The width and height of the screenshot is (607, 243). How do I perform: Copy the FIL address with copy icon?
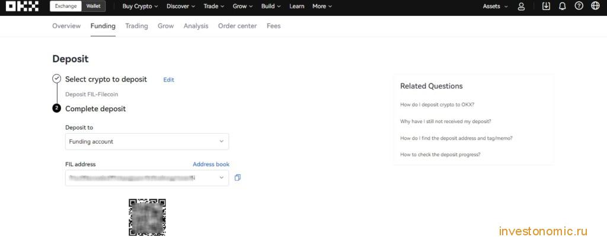coord(238,178)
